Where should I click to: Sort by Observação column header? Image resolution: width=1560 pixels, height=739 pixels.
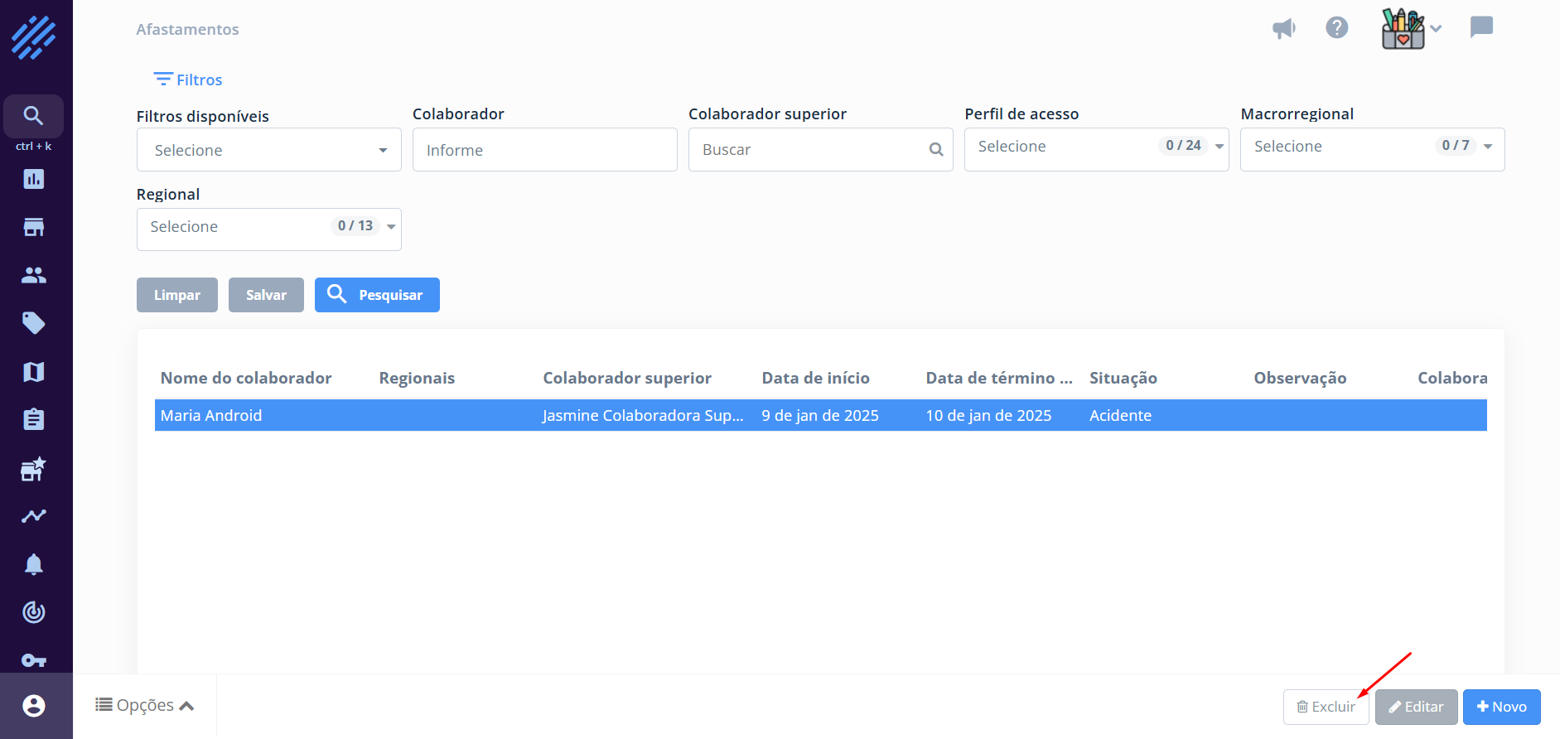[x=1300, y=378]
